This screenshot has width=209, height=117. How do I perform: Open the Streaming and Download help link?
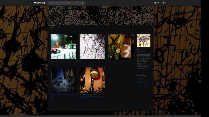pos(141,82)
